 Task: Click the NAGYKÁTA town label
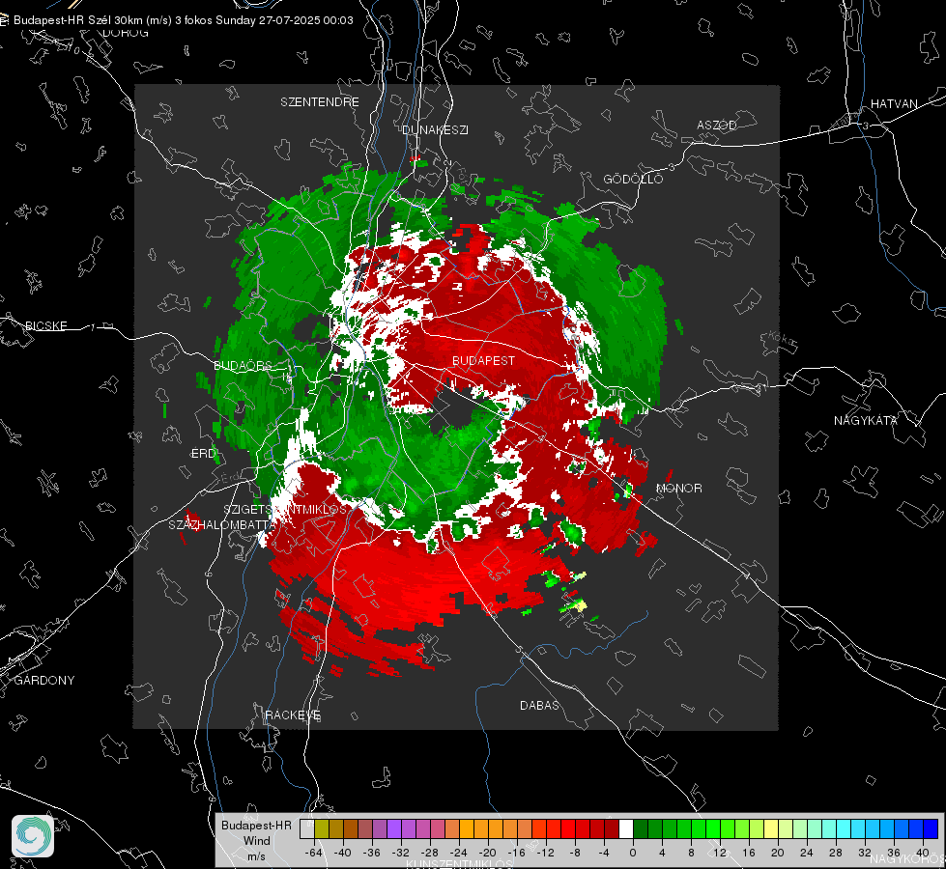coord(865,420)
